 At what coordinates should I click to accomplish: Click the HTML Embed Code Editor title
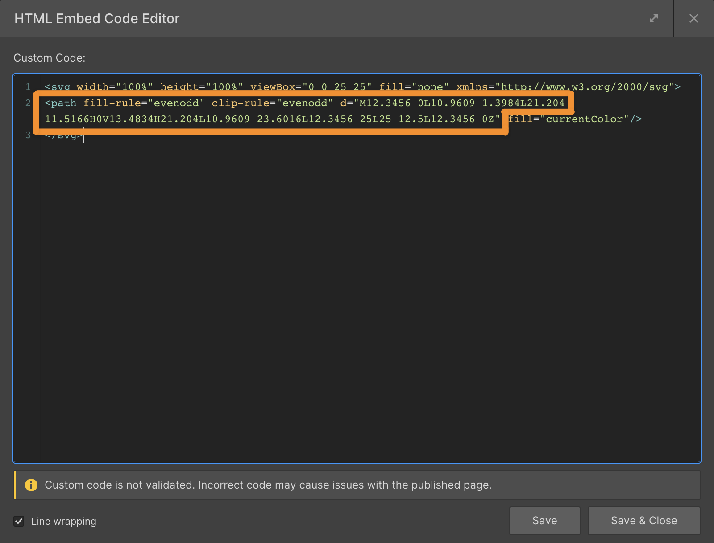(97, 18)
